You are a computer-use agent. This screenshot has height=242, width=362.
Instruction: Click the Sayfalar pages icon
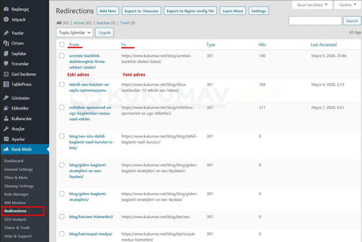click(x=6, y=54)
